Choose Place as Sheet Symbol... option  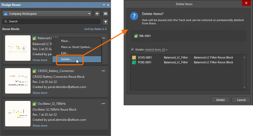pyautogui.click(x=76, y=47)
